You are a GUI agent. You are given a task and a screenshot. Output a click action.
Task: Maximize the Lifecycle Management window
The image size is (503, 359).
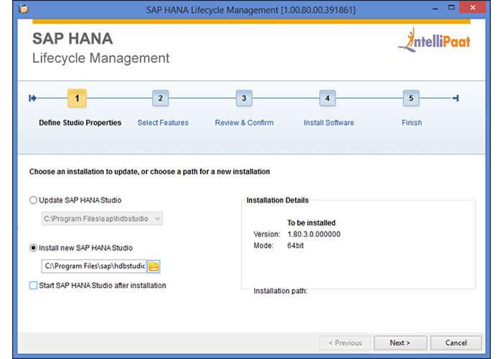coord(451,8)
